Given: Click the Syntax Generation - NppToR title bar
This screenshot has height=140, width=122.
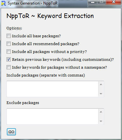Looking at the screenshot, I should tap(33, 3).
